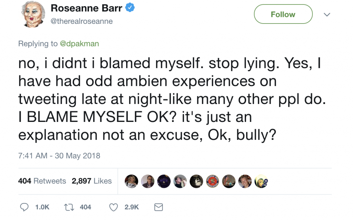This screenshot has height=220, width=353.
Task: Send tweet via direct message envelope icon
Action: pos(158,207)
